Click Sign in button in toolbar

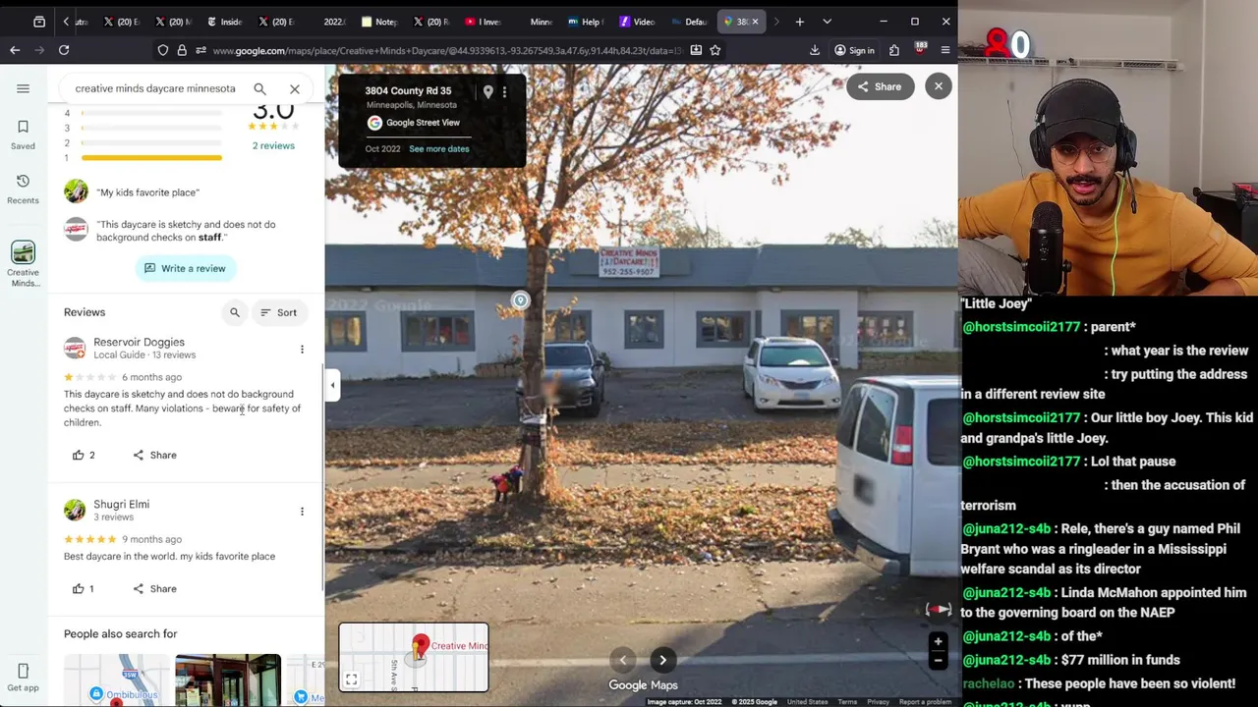(x=853, y=50)
